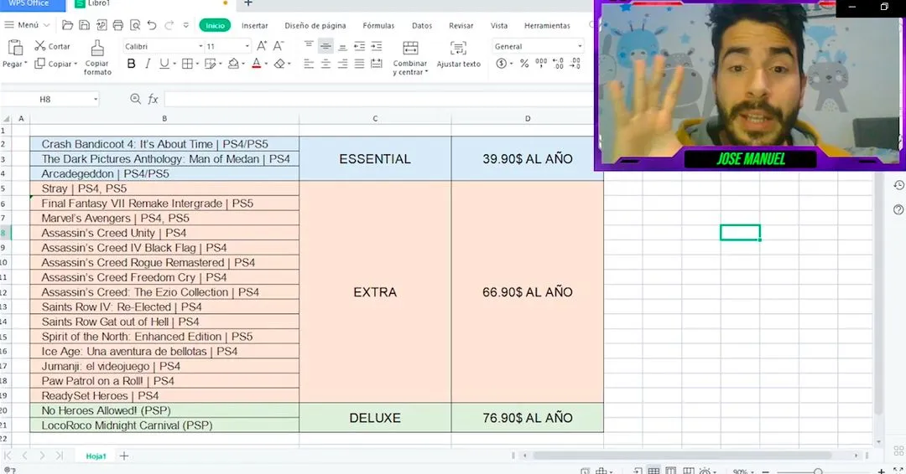
Task: Decrease font size with the smaller A
Action: click(x=279, y=46)
